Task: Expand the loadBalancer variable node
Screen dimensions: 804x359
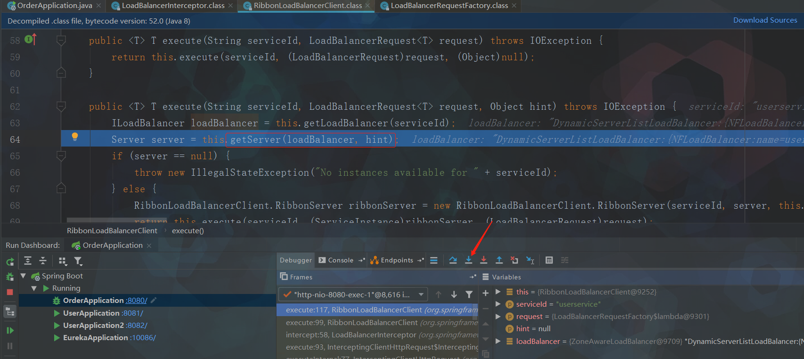Action: click(x=498, y=341)
